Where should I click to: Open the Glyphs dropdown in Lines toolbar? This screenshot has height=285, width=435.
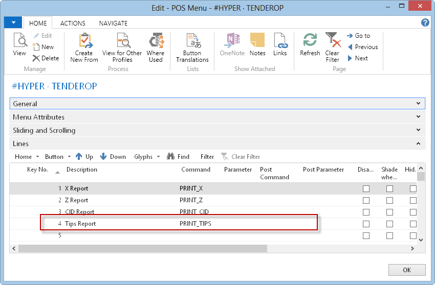click(147, 157)
